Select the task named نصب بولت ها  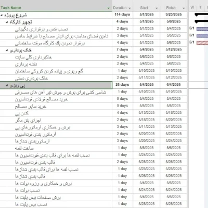point(27,190)
